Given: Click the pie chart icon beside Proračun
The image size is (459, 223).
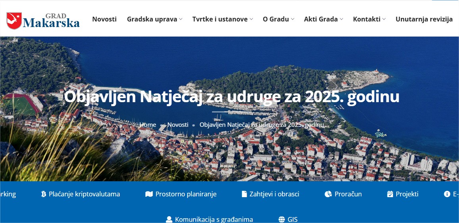Looking at the screenshot, I should [x=328, y=194].
